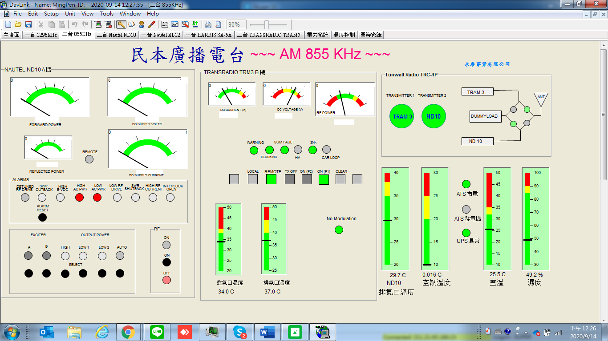Click the TX OFF square button
Screen dimensions: 608x341
tap(290, 179)
